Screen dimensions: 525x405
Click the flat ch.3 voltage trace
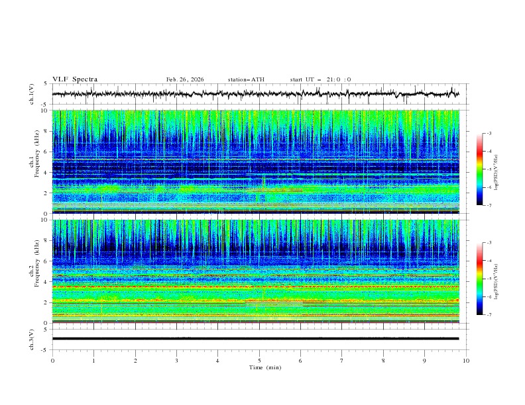click(x=255, y=339)
